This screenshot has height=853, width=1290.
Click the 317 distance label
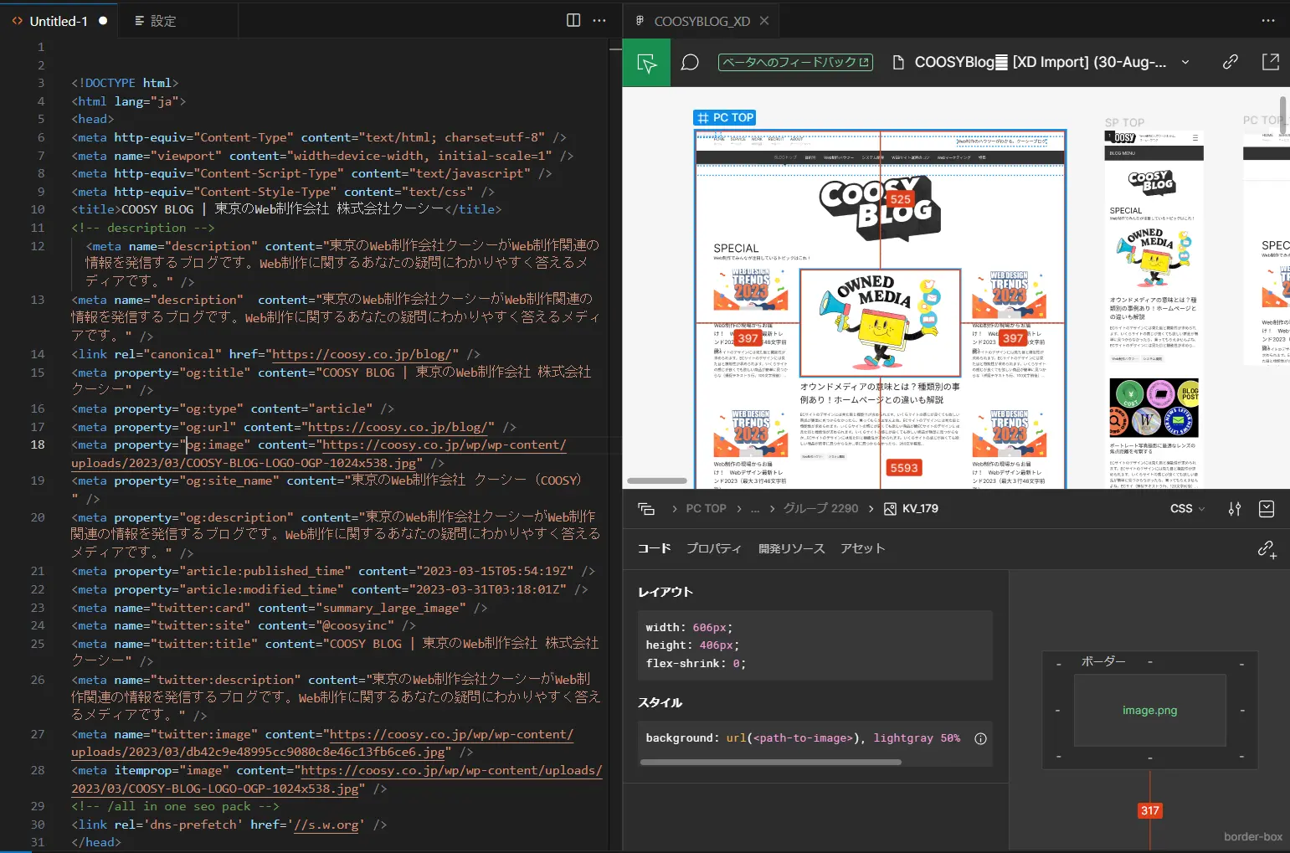[1150, 810]
